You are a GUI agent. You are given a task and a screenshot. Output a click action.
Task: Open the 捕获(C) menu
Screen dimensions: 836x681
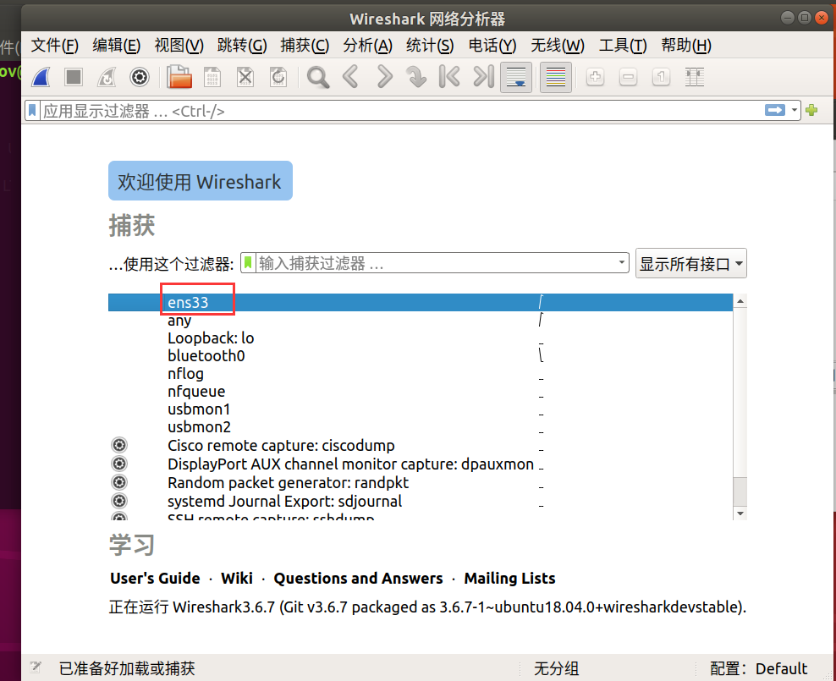[305, 46]
